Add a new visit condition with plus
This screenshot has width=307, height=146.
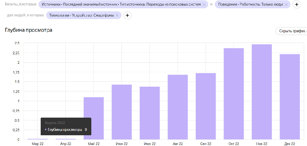coord(297,5)
